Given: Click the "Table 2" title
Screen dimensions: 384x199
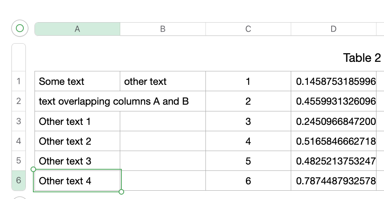Looking at the screenshot, I should point(362,58).
